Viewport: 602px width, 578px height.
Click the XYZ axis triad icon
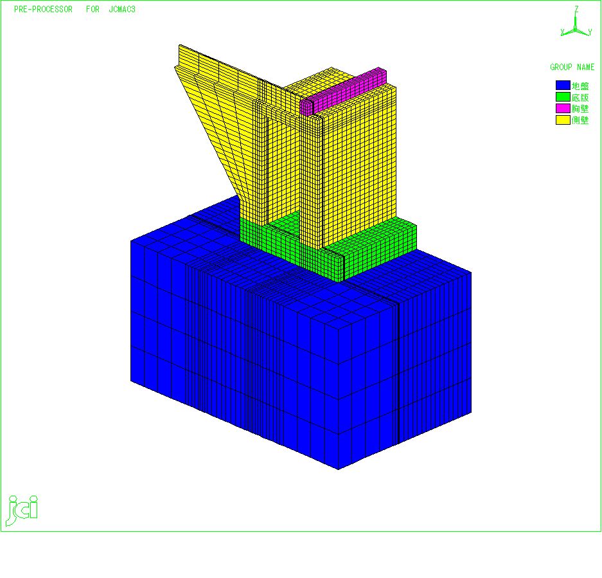(576, 22)
